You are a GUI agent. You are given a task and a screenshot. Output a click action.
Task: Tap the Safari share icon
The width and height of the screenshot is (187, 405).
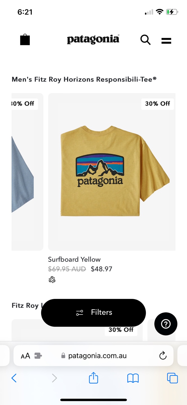(x=93, y=378)
